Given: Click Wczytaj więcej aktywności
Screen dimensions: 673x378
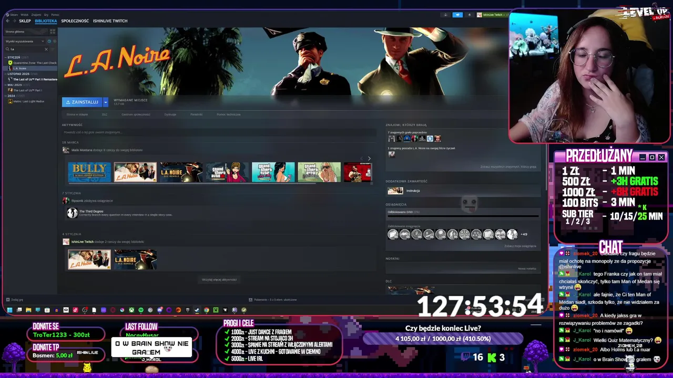Looking at the screenshot, I should [219, 280].
